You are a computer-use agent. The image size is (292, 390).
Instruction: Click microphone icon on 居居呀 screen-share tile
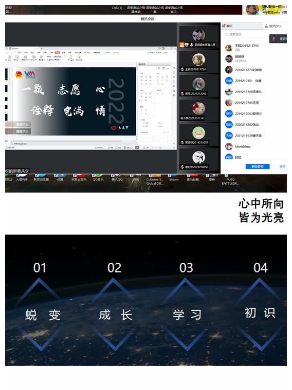tap(192, 44)
